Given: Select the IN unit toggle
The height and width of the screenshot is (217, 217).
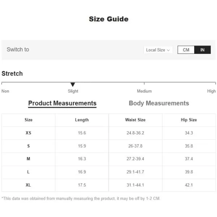Looking at the screenshot, I should pos(203,50).
